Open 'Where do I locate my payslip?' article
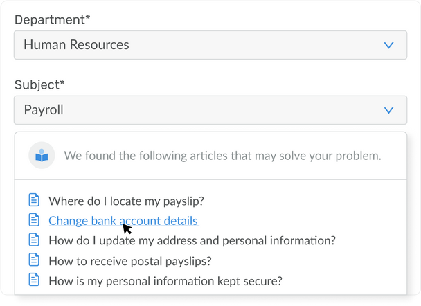Image resolution: width=421 pixels, height=306 pixels. [x=126, y=201]
